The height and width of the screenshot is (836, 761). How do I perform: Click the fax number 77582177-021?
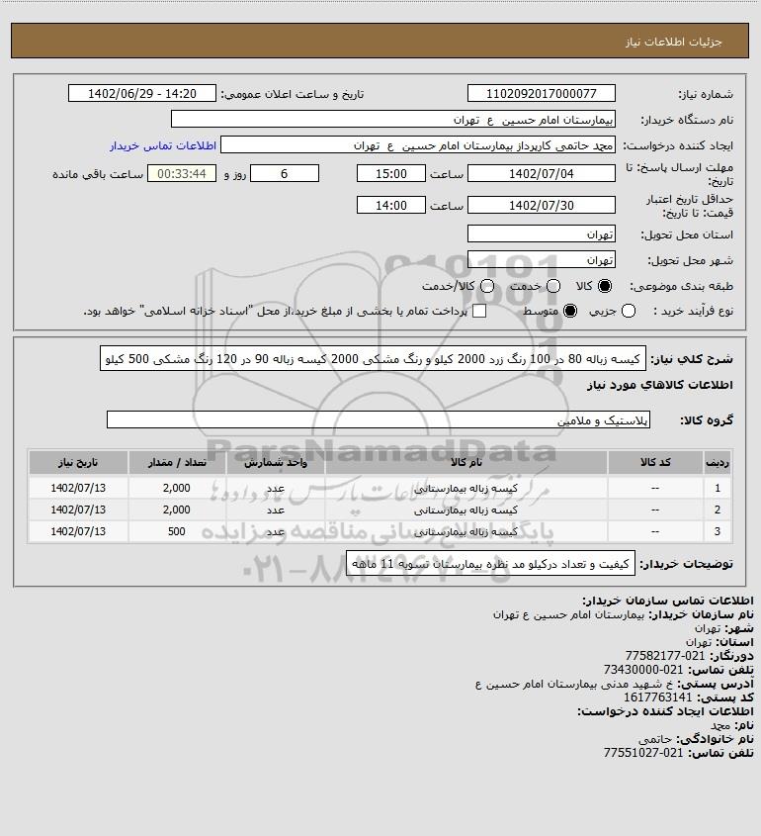[x=664, y=655]
